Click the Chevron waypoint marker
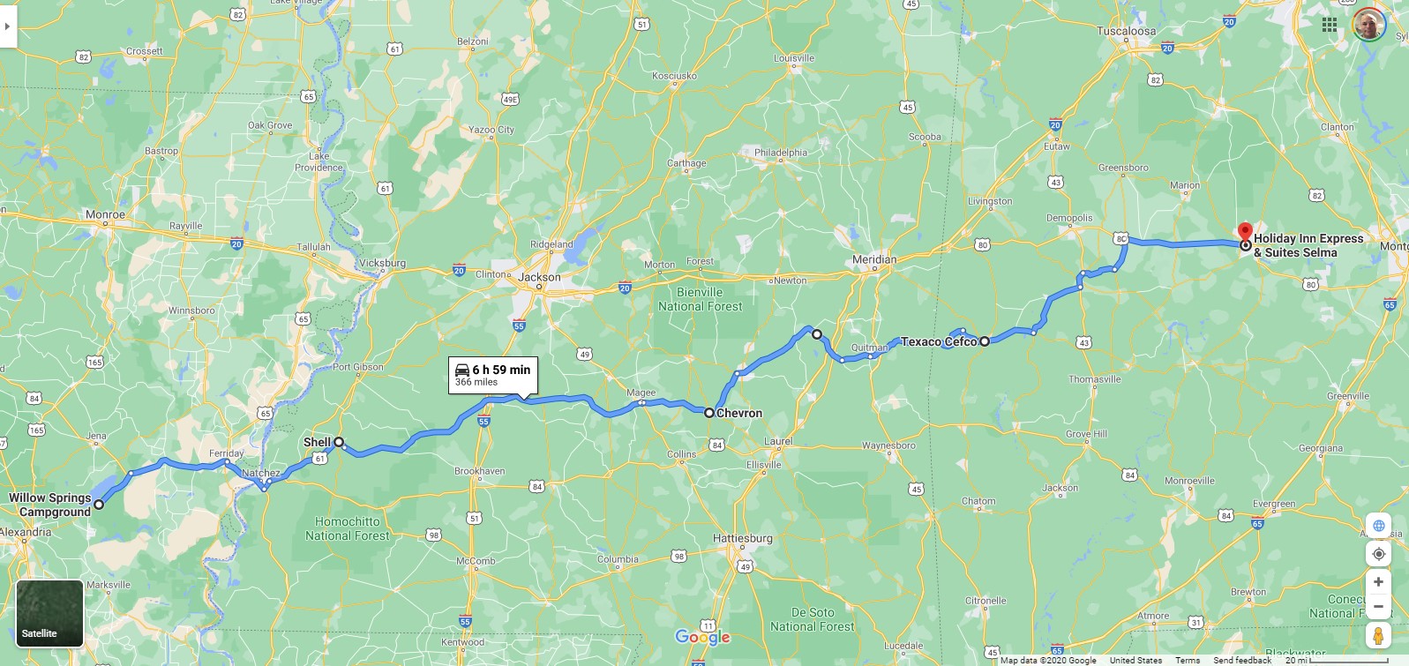 (708, 413)
